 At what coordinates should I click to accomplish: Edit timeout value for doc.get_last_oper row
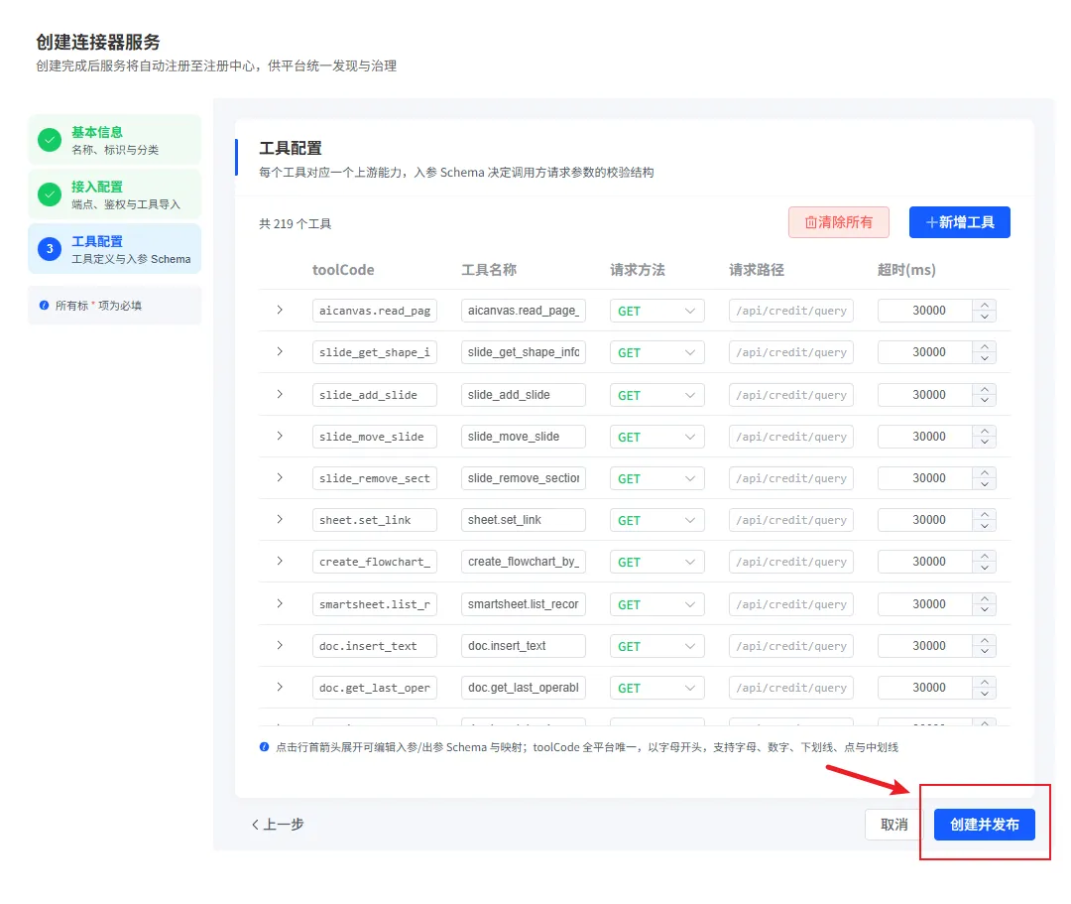pos(925,688)
